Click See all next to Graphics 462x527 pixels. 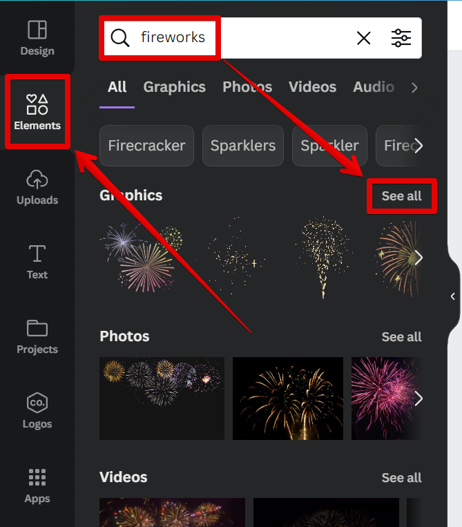401,196
